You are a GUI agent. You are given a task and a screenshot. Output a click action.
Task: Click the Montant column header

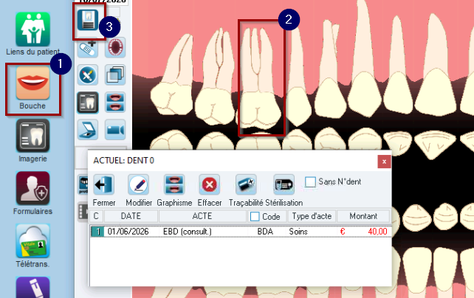tap(363, 216)
